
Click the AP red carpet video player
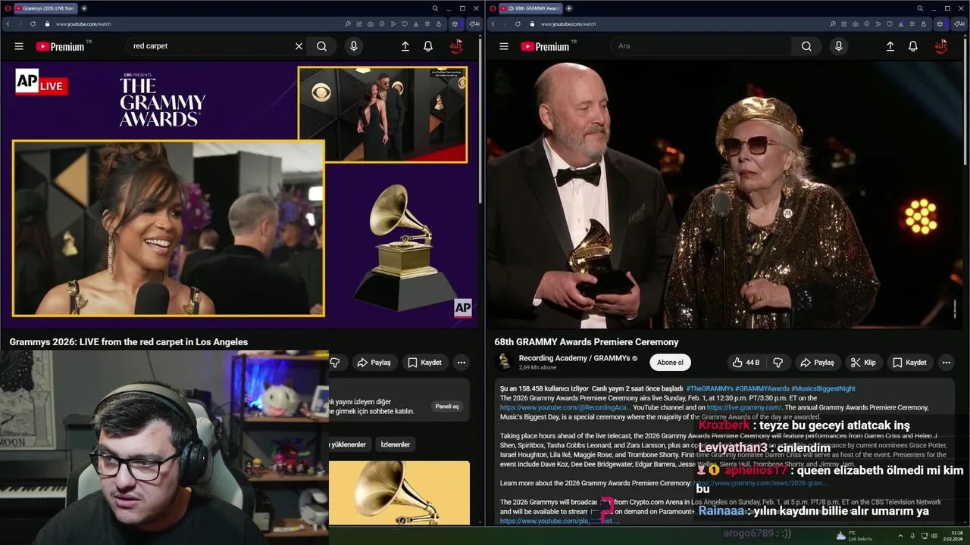click(240, 195)
